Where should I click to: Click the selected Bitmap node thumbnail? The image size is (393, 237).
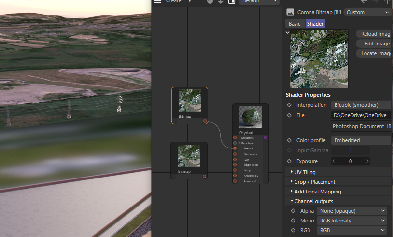[189, 101]
